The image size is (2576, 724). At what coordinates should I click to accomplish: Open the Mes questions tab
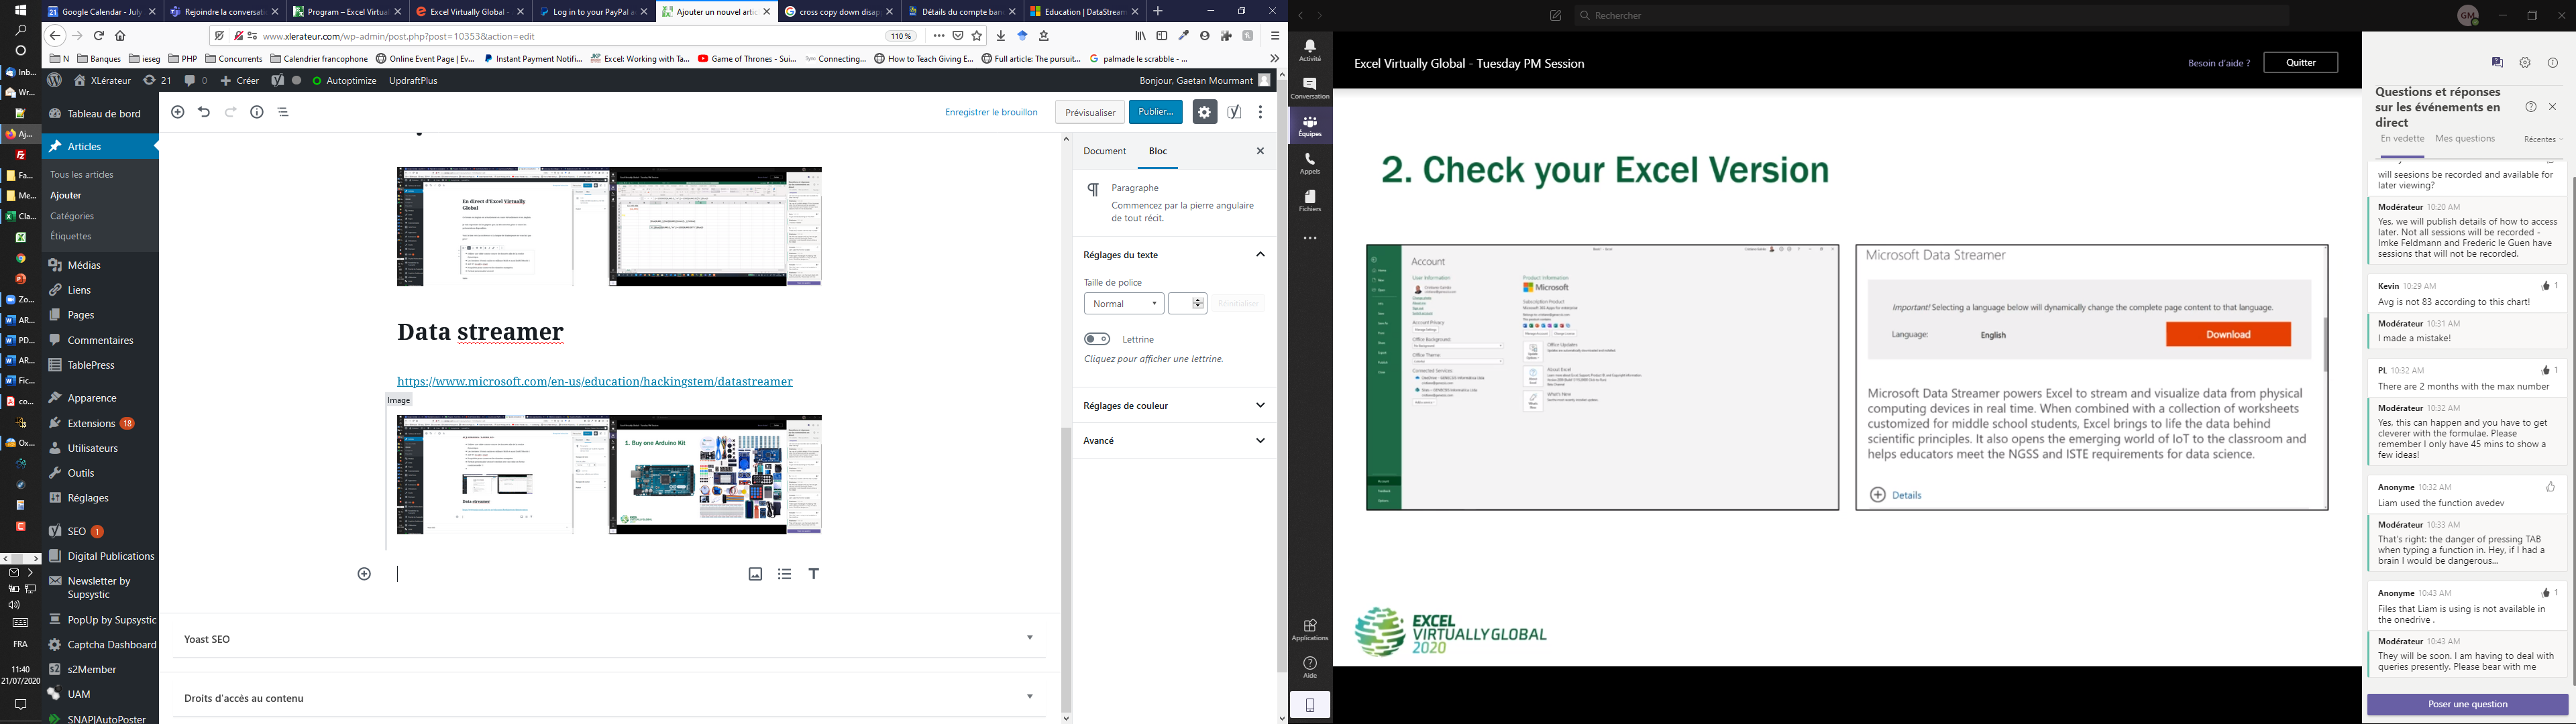[2465, 139]
